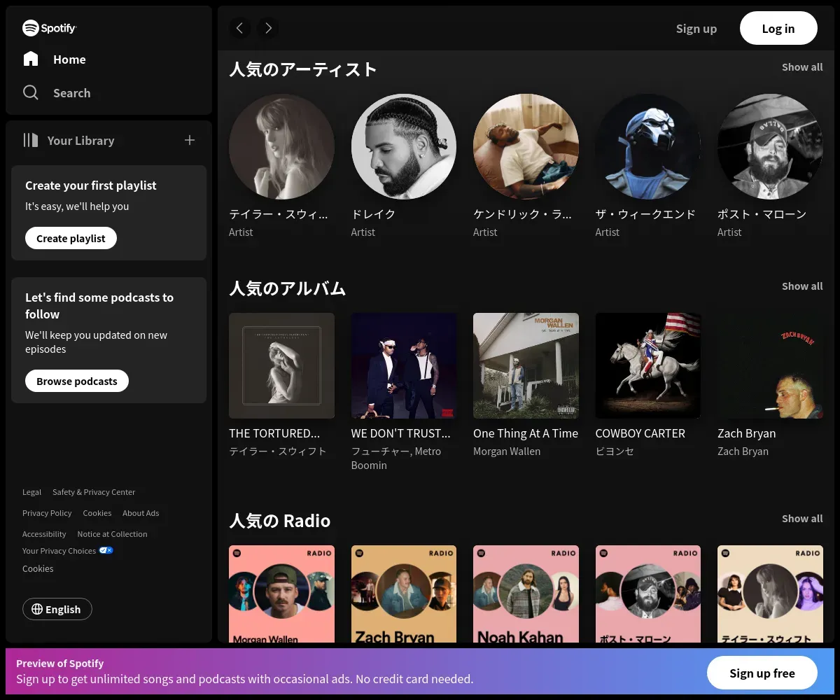Show all for 人気の Radio
840x700 pixels.
pos(802,519)
